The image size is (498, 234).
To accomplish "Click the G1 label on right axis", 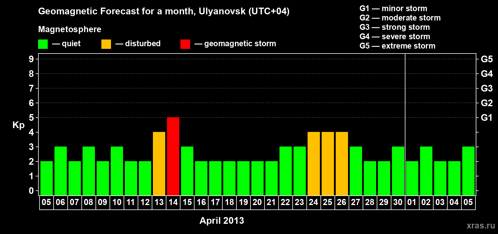I will click(x=487, y=118).
